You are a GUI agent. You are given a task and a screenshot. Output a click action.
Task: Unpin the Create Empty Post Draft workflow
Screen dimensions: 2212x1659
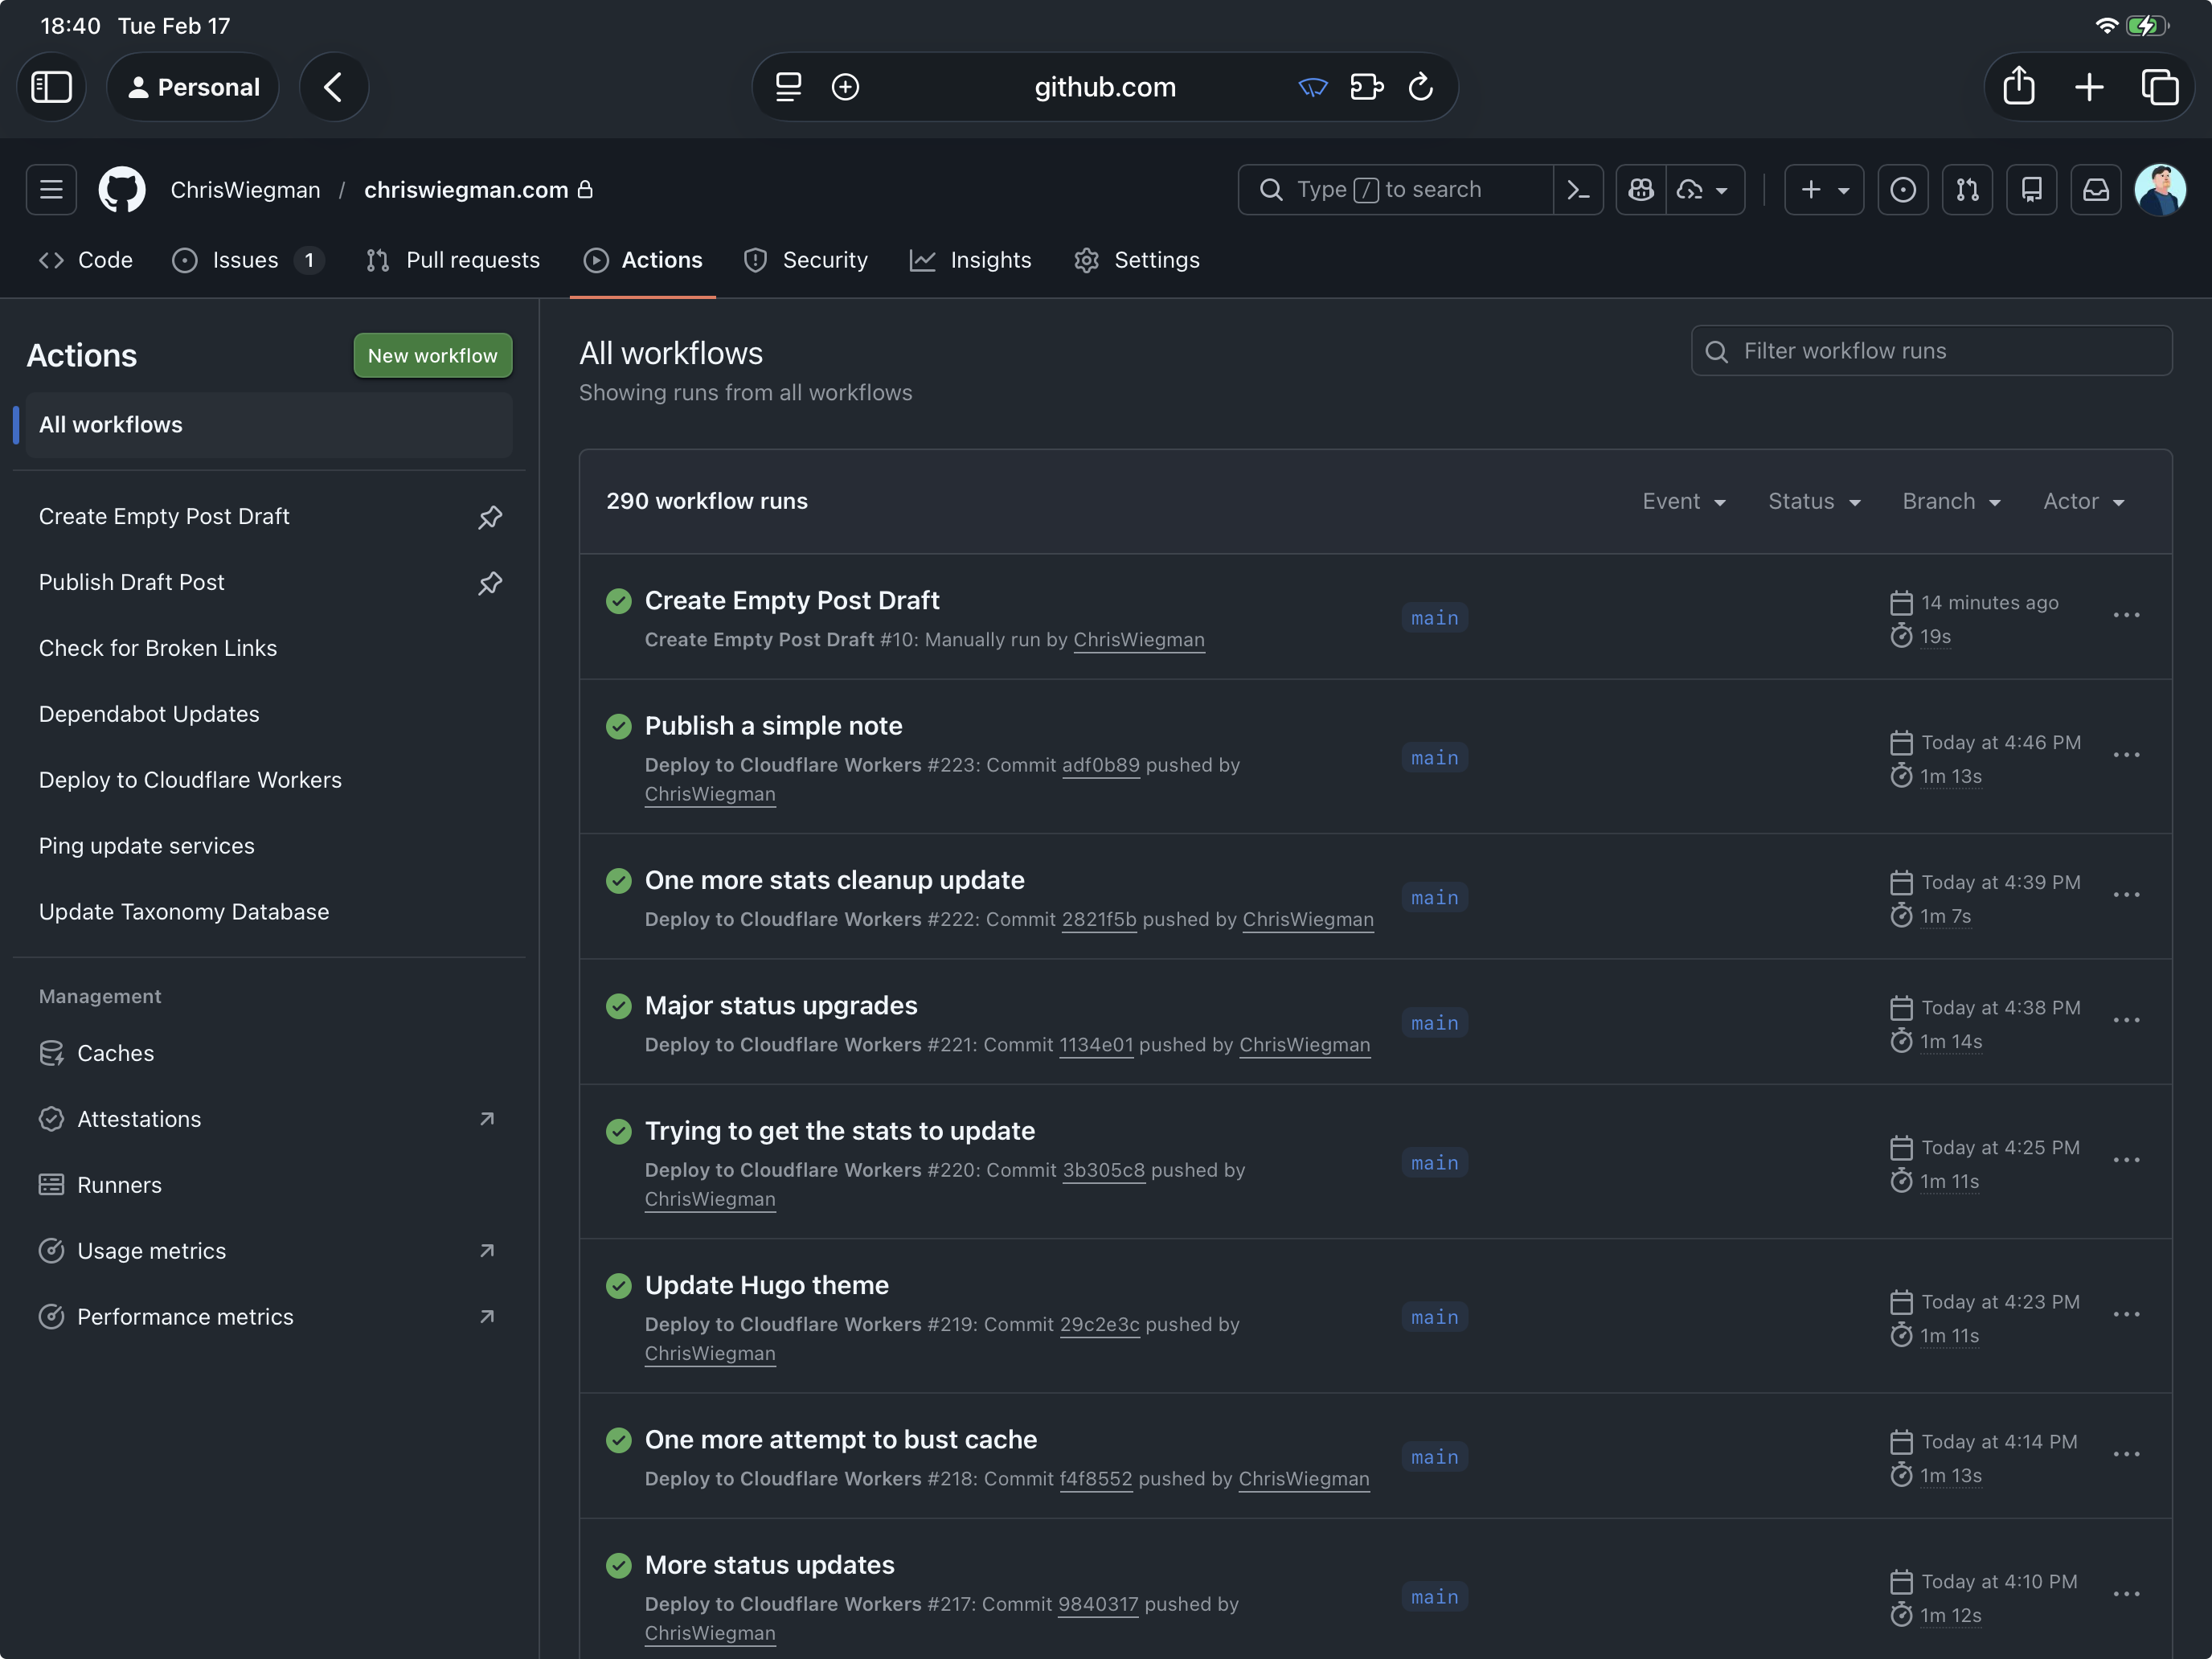(490, 517)
